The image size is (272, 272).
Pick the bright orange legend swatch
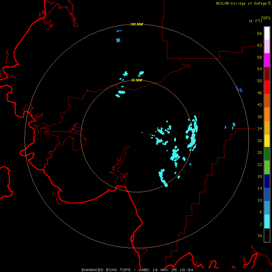267,114
